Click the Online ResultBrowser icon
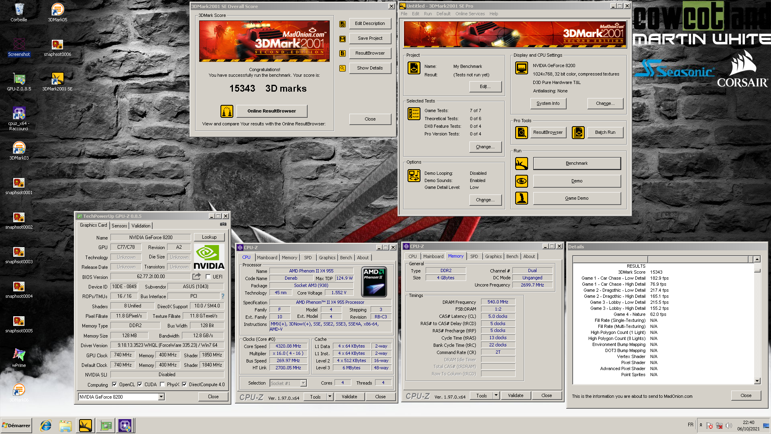 click(227, 111)
